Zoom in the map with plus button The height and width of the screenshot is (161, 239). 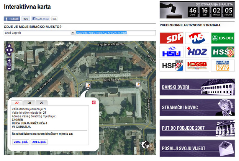(x=9, y=60)
